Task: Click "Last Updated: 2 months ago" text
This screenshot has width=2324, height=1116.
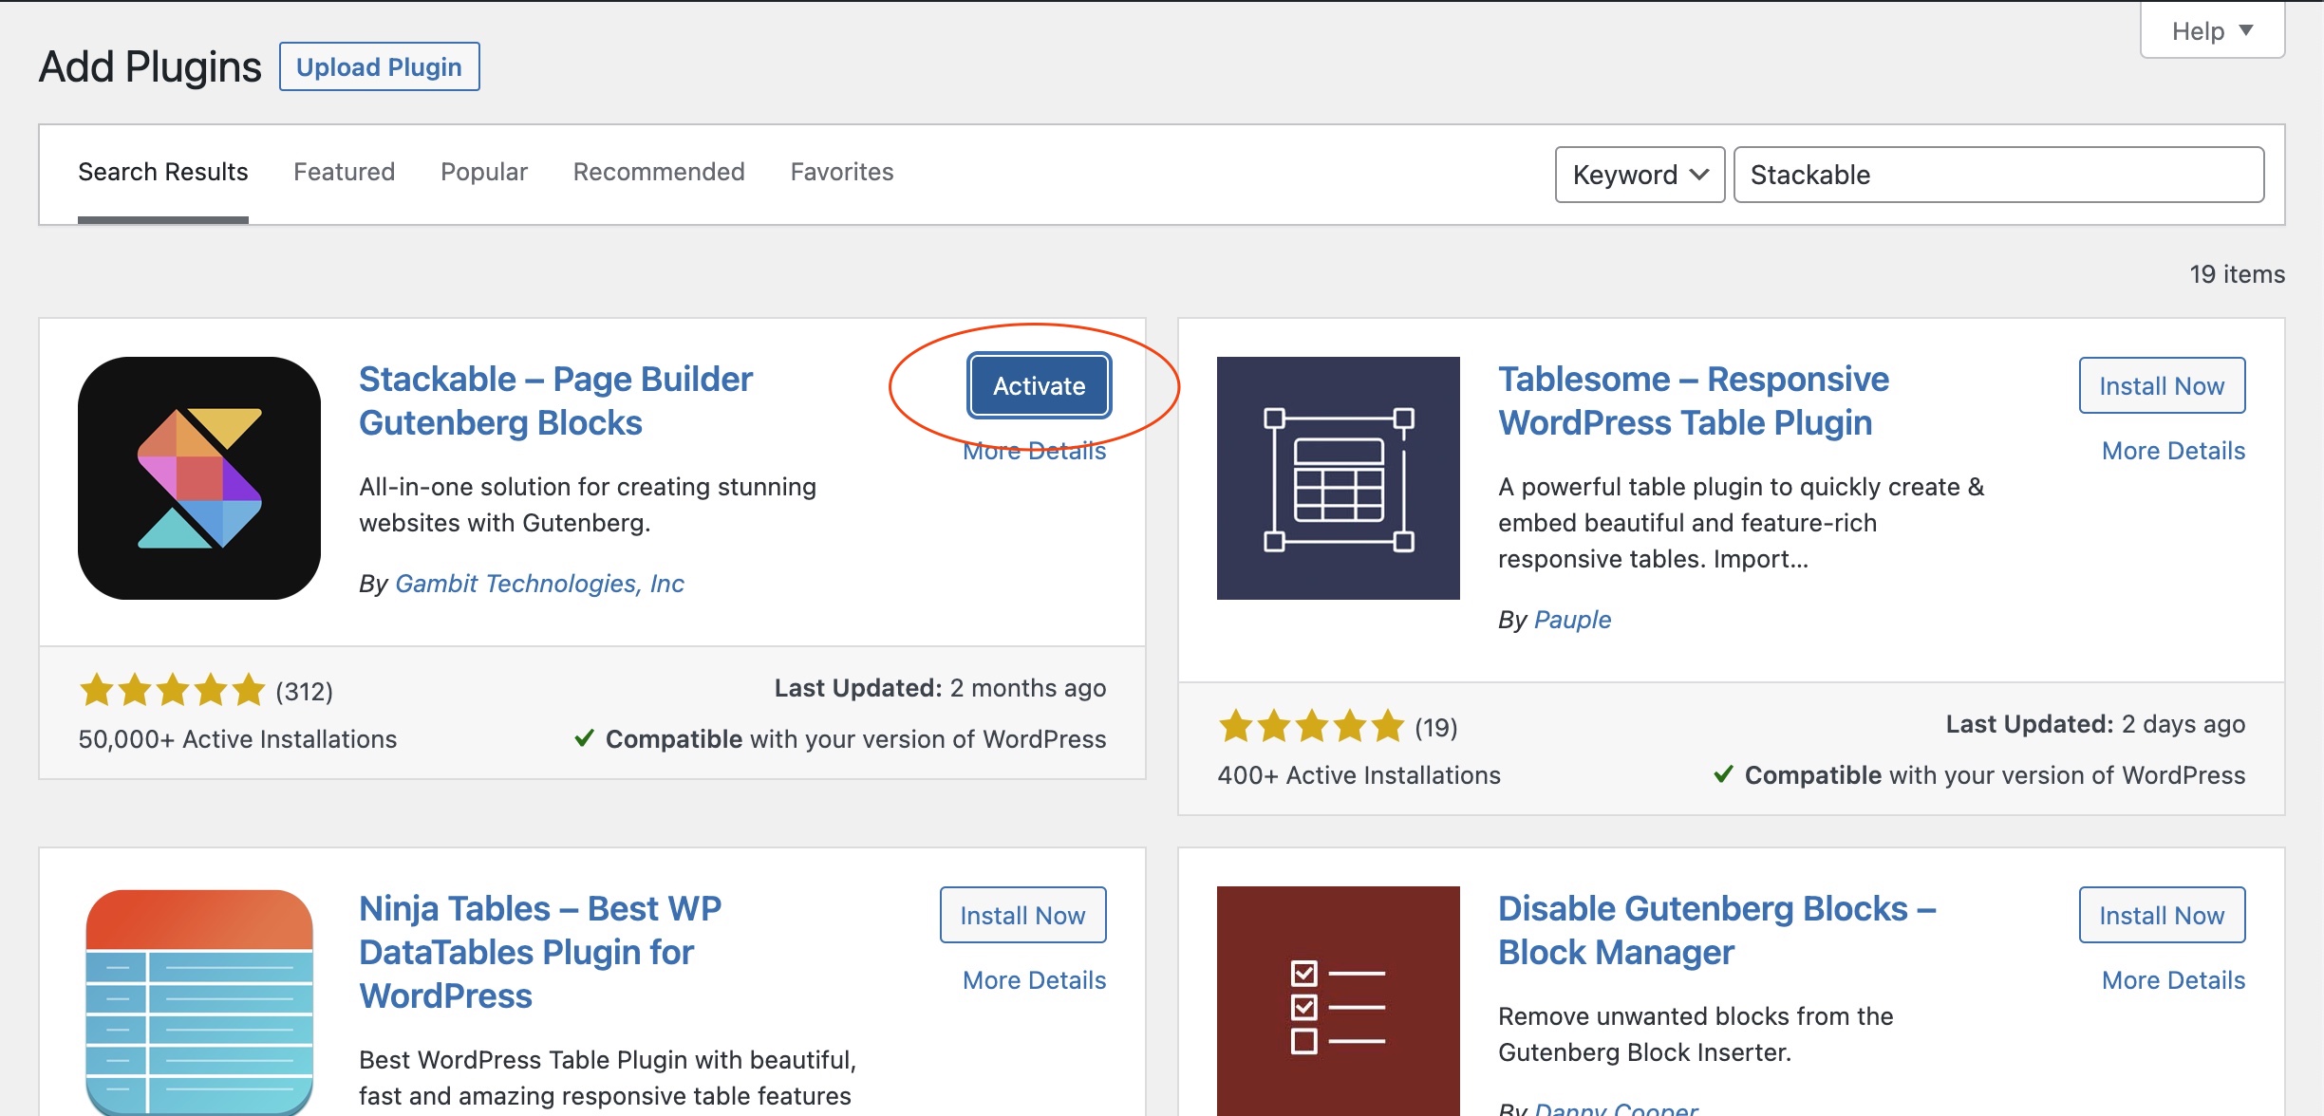Action: 940,688
